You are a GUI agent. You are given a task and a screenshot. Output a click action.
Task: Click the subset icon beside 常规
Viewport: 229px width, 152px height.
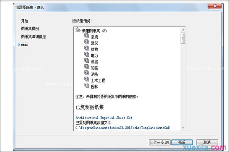87,36
